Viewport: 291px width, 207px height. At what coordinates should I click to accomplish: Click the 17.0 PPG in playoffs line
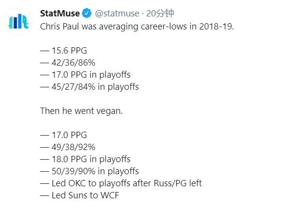tap(85, 74)
